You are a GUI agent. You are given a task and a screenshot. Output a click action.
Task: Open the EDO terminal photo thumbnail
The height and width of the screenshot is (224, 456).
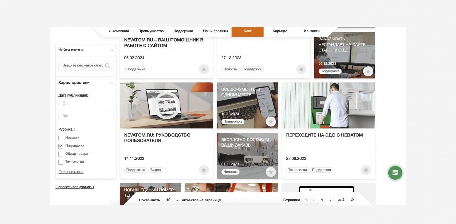pos(329,105)
